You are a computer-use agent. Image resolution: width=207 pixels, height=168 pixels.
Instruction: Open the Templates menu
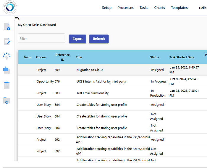coord(179,8)
